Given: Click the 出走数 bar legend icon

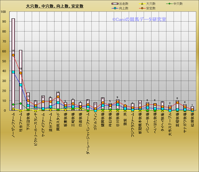Looking at the screenshot, I should pyautogui.click(x=115, y=4).
